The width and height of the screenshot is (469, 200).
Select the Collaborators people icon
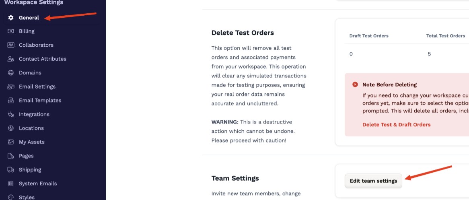click(11, 45)
